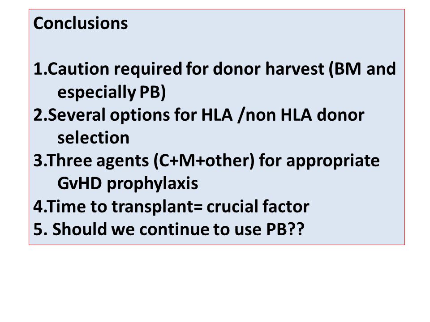The width and height of the screenshot is (430, 322).
Task: Click the 'GvHD prophylaxis' text
Action: point(128,183)
